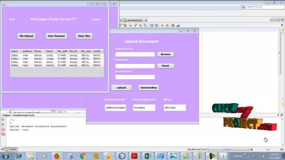This screenshot has height=160, width=285.
Task: Open Google Chrome from taskbar
Action: tap(83, 156)
